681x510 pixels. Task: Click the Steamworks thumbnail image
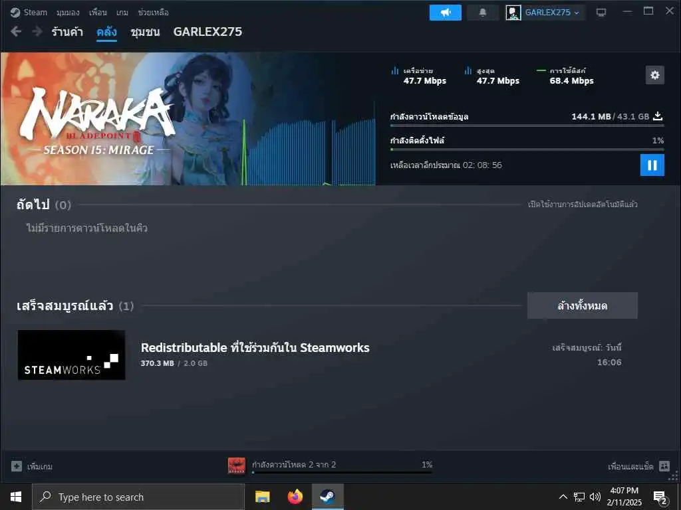(x=72, y=355)
